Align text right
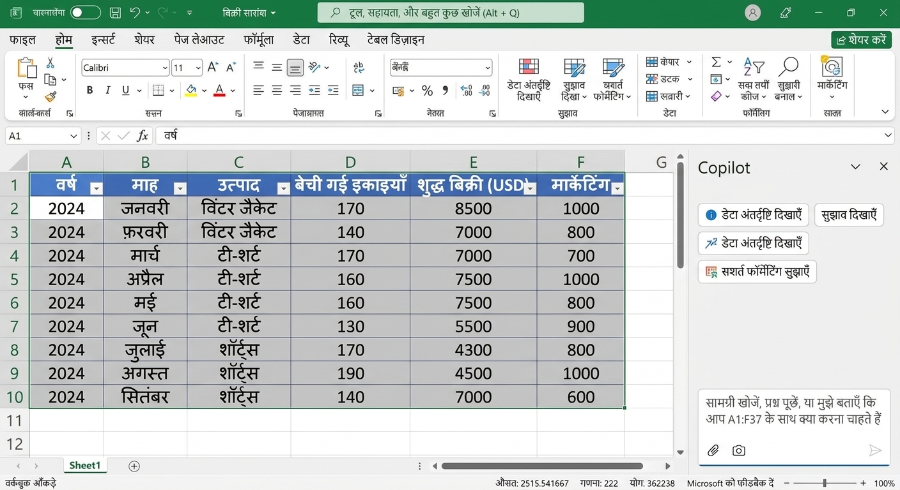 point(295,91)
